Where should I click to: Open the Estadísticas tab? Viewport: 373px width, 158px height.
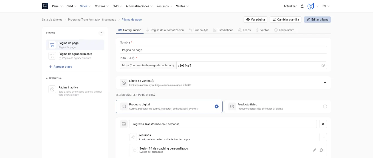223,30
